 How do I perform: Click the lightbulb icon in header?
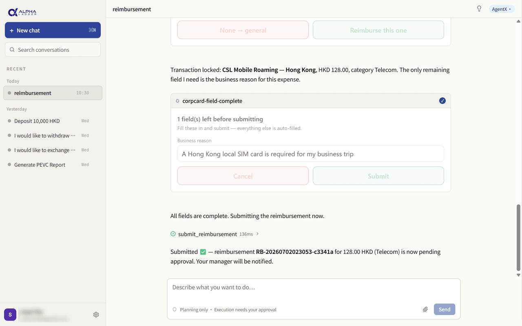(x=479, y=9)
